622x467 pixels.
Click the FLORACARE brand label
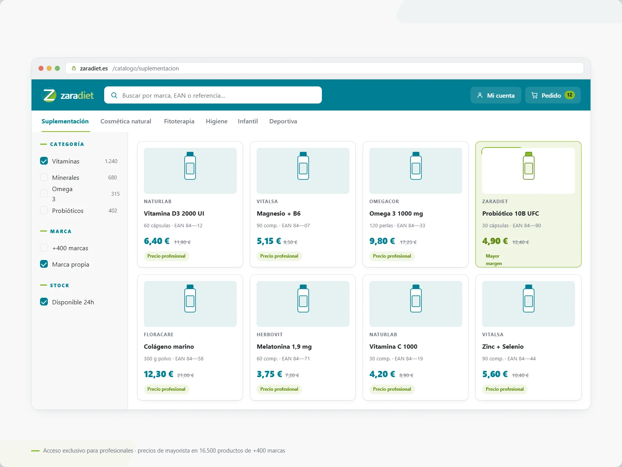pos(159,335)
